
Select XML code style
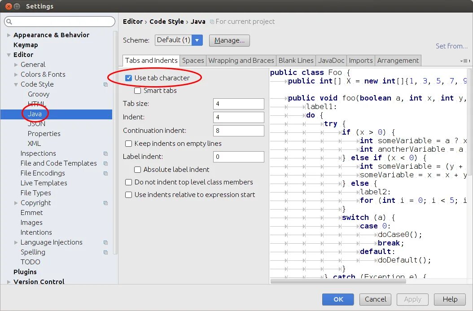34,144
